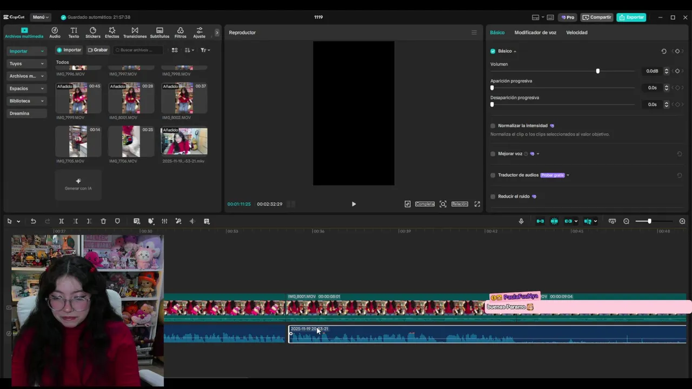Click the Volumen slider handle

[x=597, y=71]
